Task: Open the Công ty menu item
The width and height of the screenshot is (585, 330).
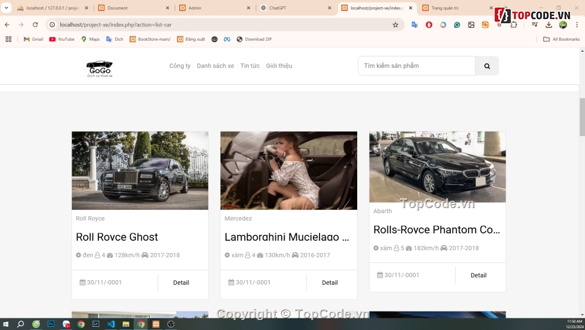Action: pos(180,66)
